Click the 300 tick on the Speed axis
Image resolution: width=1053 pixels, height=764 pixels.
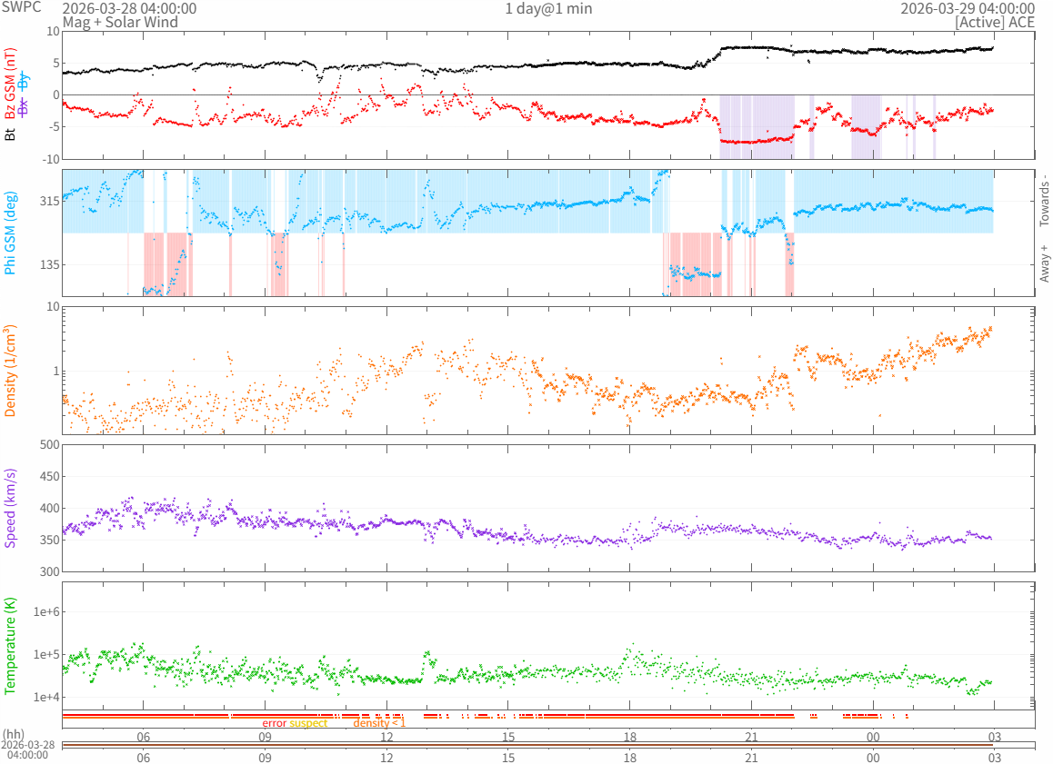tap(50, 571)
